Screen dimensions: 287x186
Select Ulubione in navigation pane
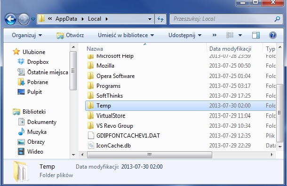point(34,52)
